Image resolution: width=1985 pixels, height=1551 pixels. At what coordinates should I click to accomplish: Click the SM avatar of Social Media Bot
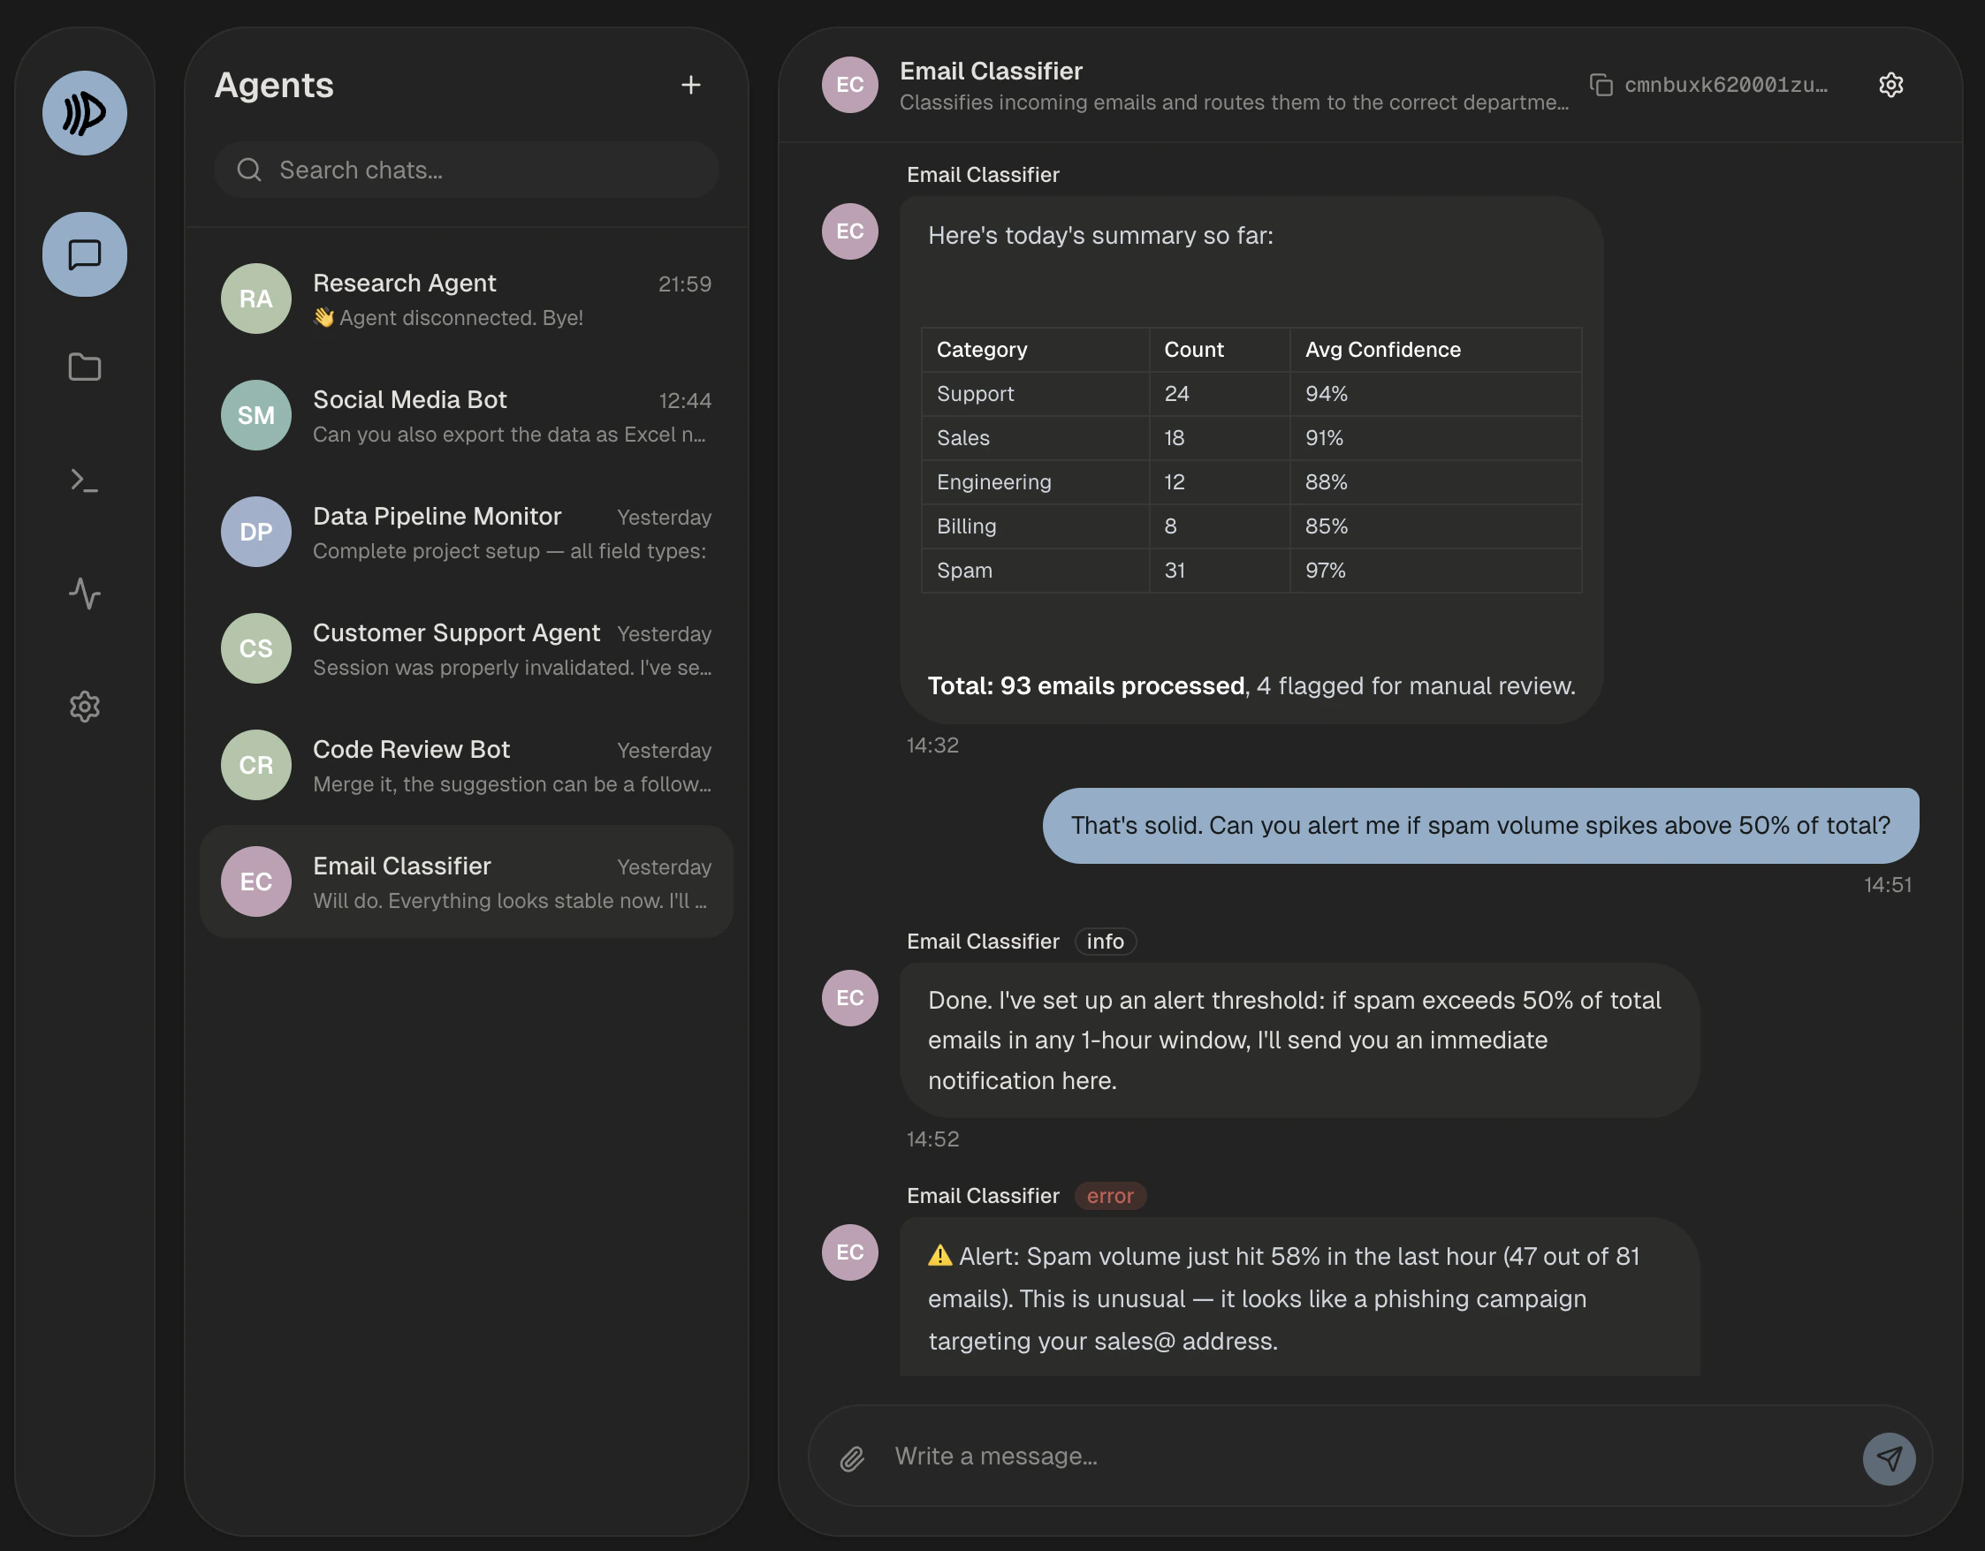coord(256,415)
